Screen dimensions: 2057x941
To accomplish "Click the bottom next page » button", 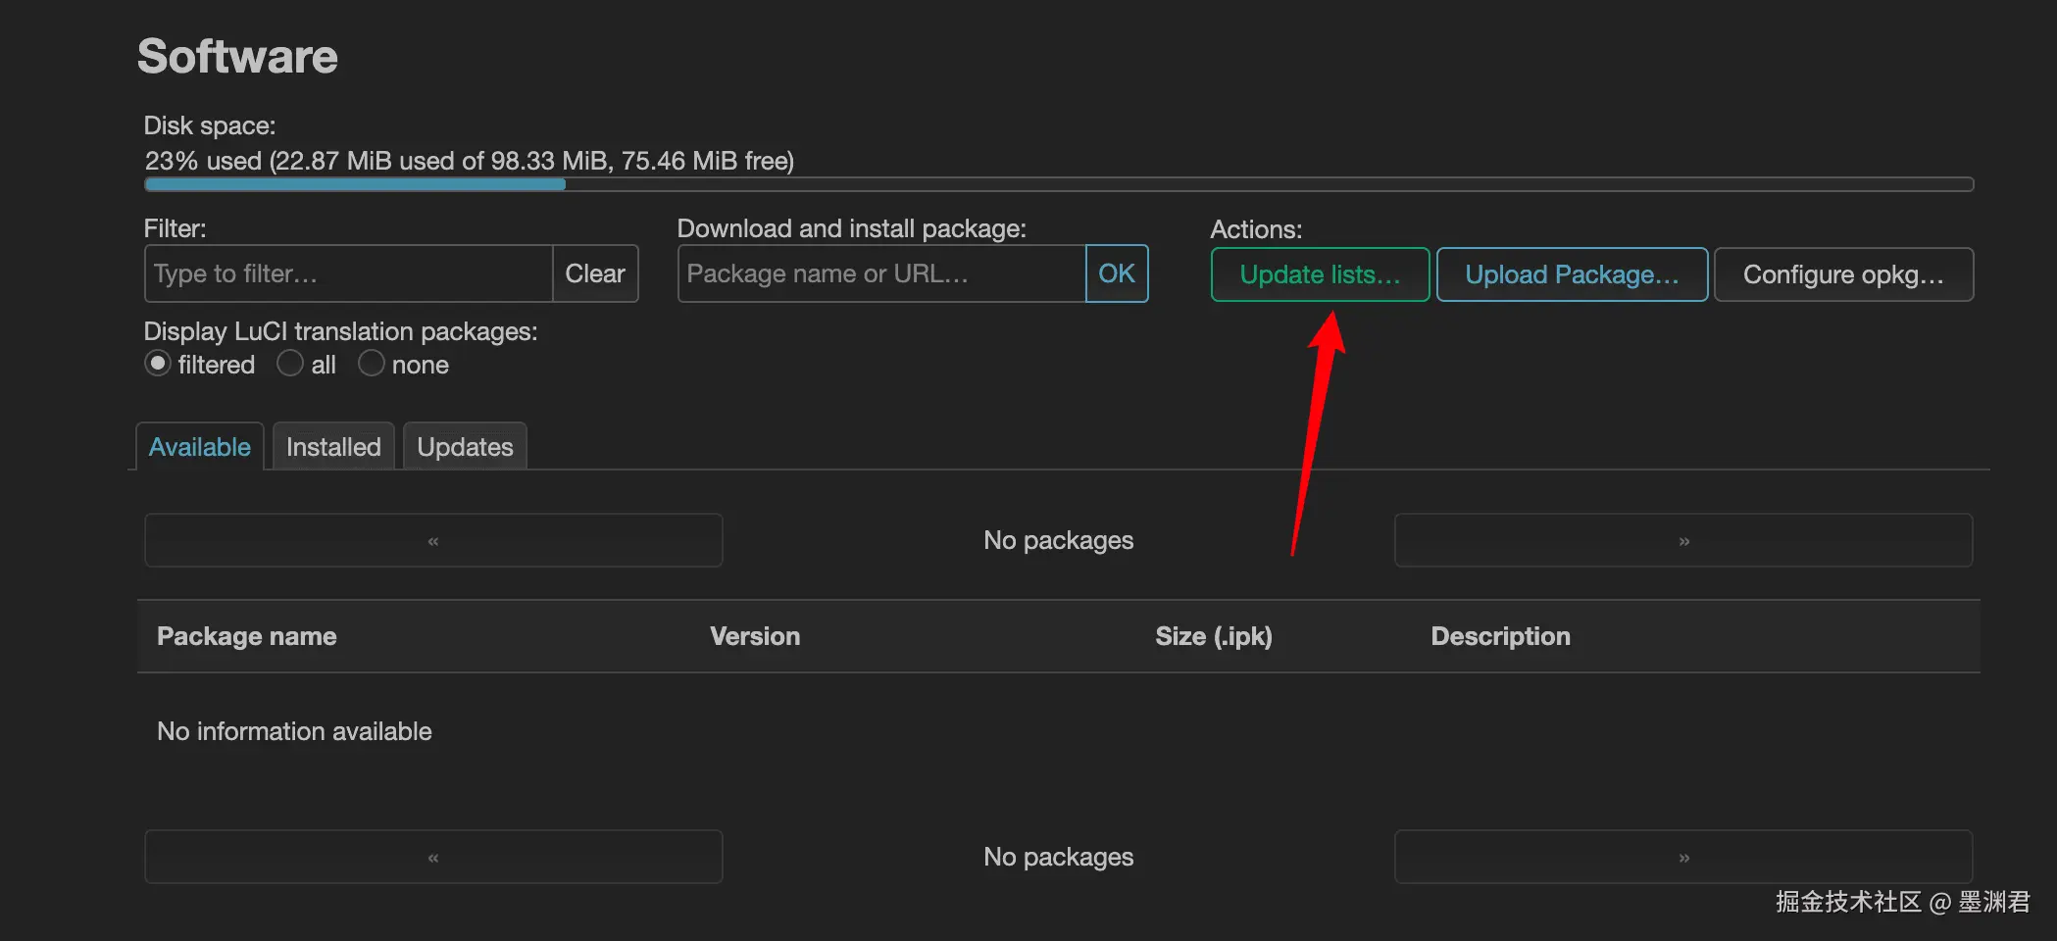I will click(x=1682, y=857).
